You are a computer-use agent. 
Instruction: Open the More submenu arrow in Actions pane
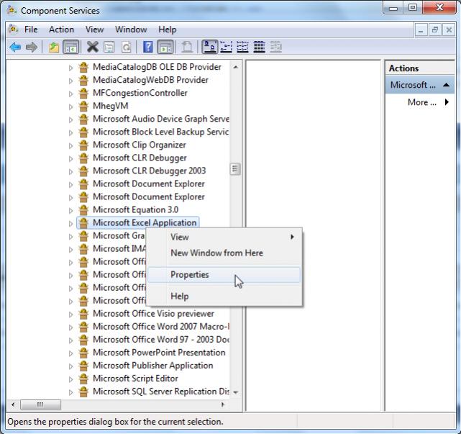[447, 102]
